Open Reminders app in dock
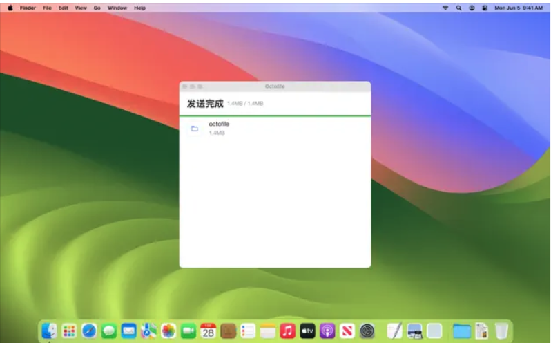The width and height of the screenshot is (551, 343). click(x=248, y=331)
